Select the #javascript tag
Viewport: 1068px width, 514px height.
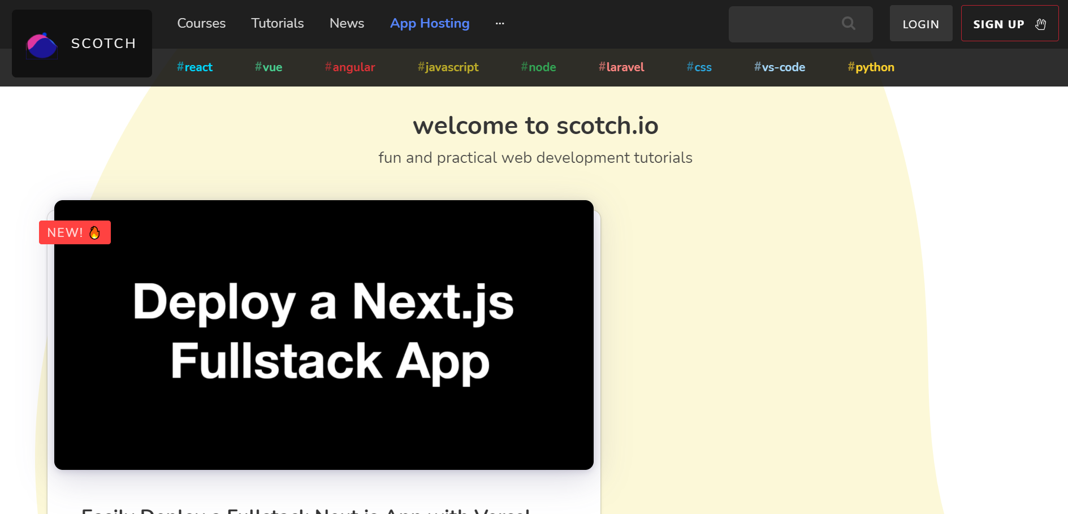pyautogui.click(x=448, y=67)
